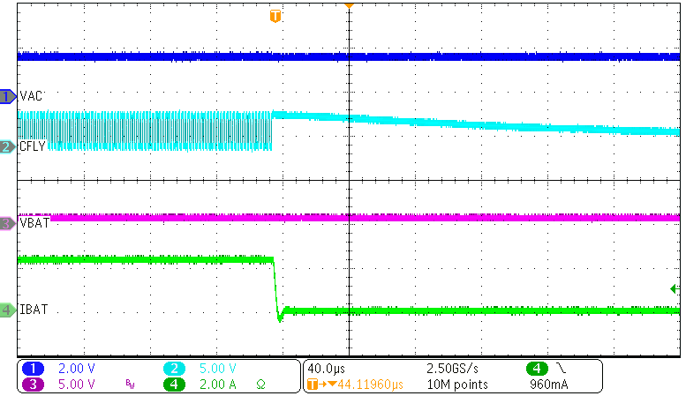The width and height of the screenshot is (686, 396).
Task: Select the purple channel 3 badge in readout
Action: tap(33, 385)
